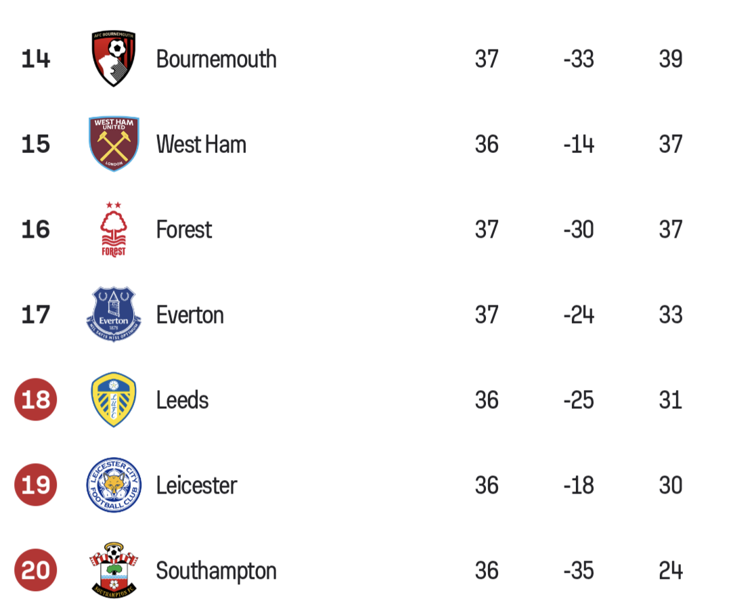Click the West Ham United crest
The height and width of the screenshot is (608, 731).
114,144
